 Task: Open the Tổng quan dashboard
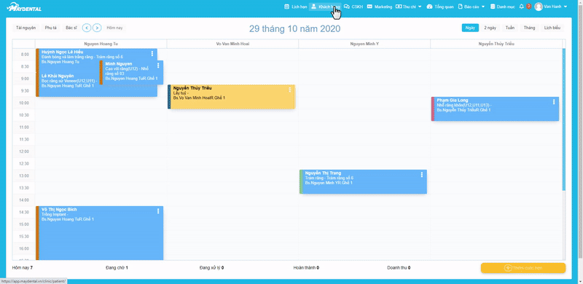(x=440, y=7)
